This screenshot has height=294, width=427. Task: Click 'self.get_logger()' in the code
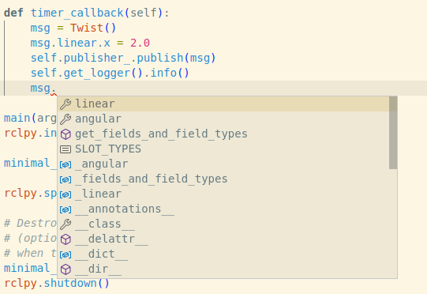87,73
